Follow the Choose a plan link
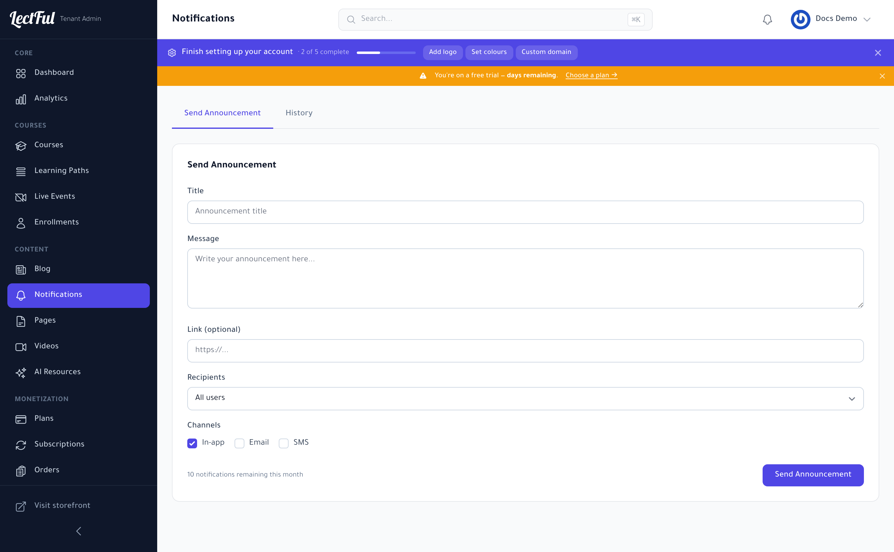894x552 pixels. tap(591, 75)
